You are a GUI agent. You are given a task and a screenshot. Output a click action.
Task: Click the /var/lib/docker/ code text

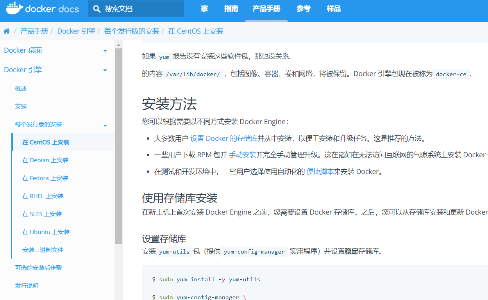pyautogui.click(x=193, y=74)
